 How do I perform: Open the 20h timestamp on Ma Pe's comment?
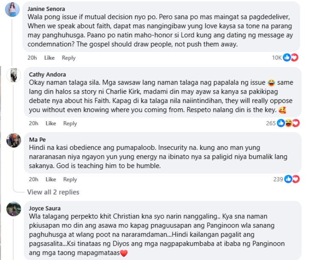(33, 179)
